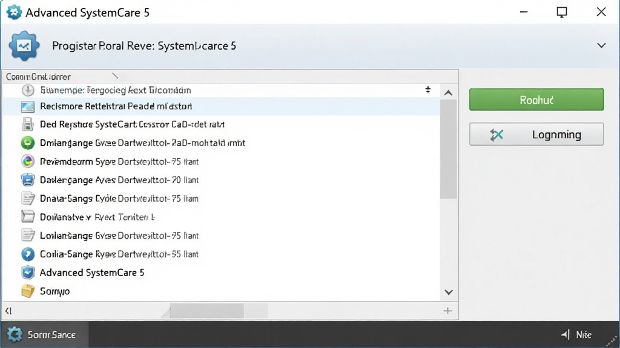Viewport: 620px width, 348px height.
Task: Click the green circle icon beside Dmlangange row
Action: (28, 143)
